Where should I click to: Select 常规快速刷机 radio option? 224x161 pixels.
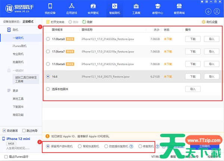pyautogui.click(x=80, y=146)
